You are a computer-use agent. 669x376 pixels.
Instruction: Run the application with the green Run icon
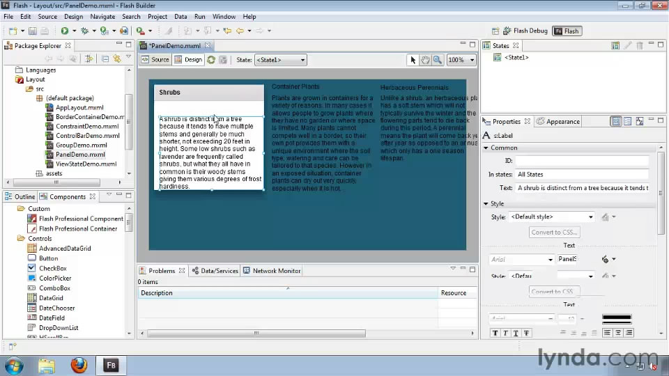click(x=64, y=31)
